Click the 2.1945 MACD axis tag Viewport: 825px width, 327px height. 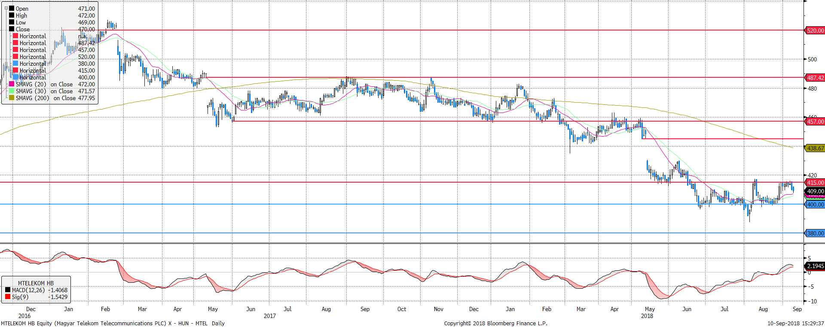coord(815,266)
